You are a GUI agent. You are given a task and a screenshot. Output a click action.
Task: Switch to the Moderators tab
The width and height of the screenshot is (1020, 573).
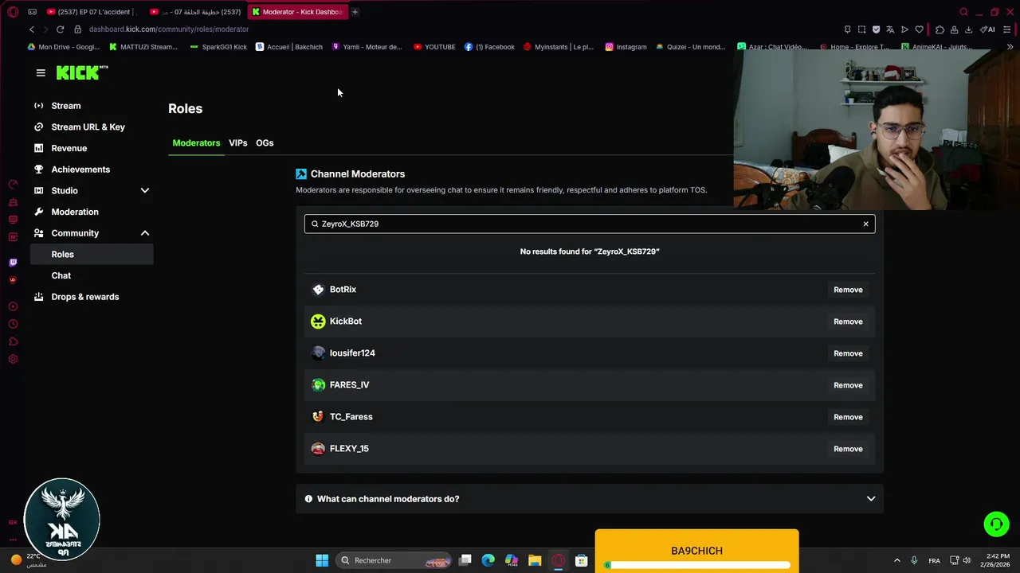[196, 143]
